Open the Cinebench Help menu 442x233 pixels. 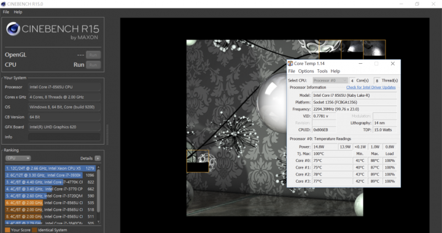point(18,12)
